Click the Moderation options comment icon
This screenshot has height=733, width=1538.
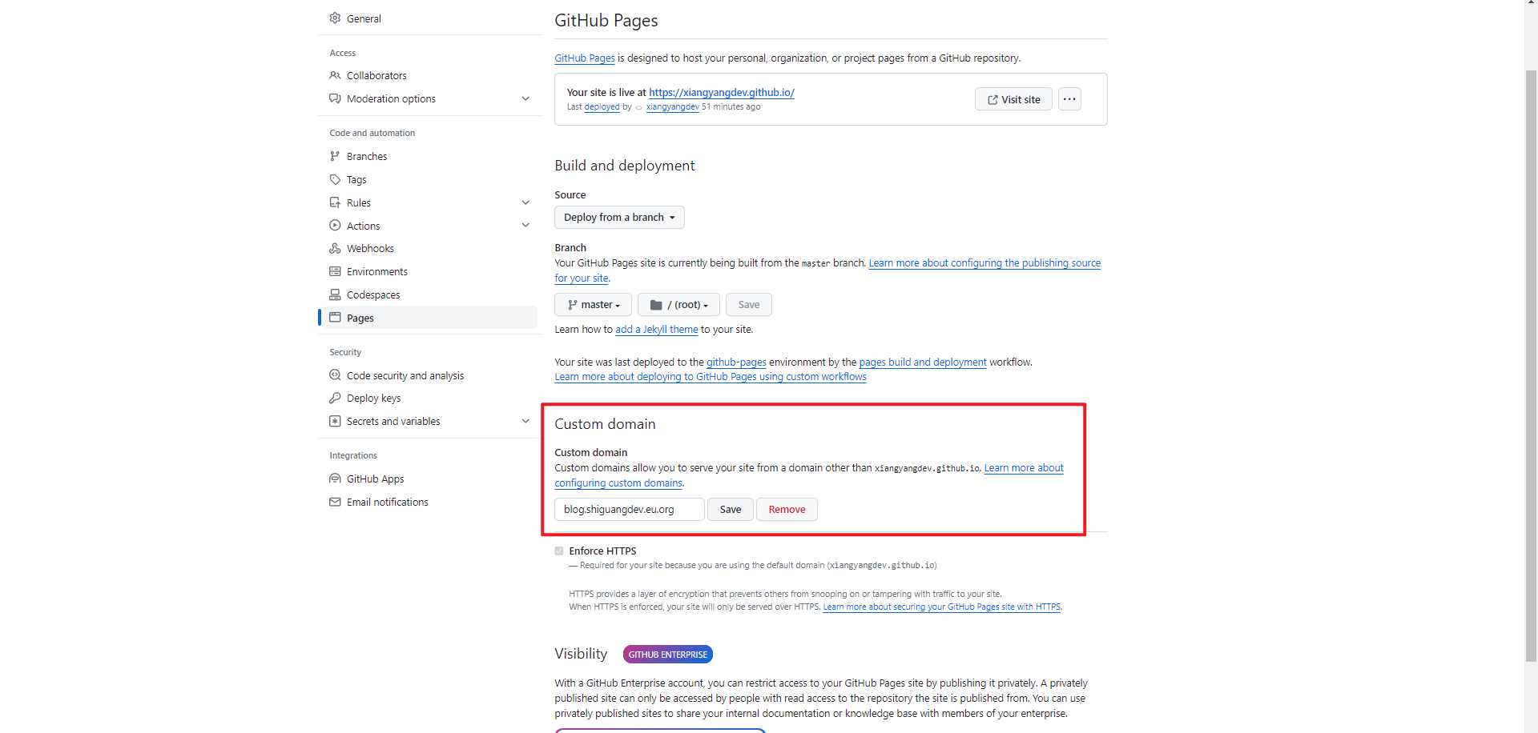click(x=335, y=98)
